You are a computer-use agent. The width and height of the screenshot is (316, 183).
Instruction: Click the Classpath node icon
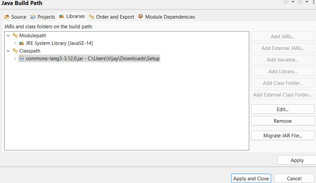click(x=15, y=51)
